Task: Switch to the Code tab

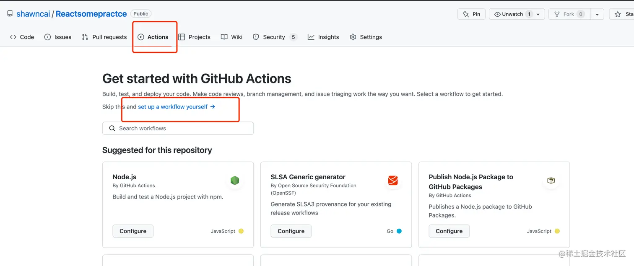Action: tap(22, 37)
